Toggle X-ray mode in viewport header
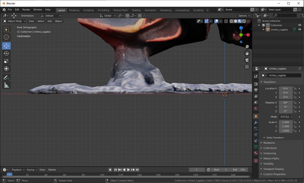 tap(226, 21)
